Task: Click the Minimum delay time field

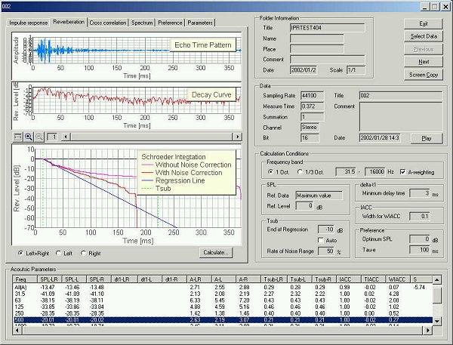Action: pyautogui.click(x=420, y=193)
